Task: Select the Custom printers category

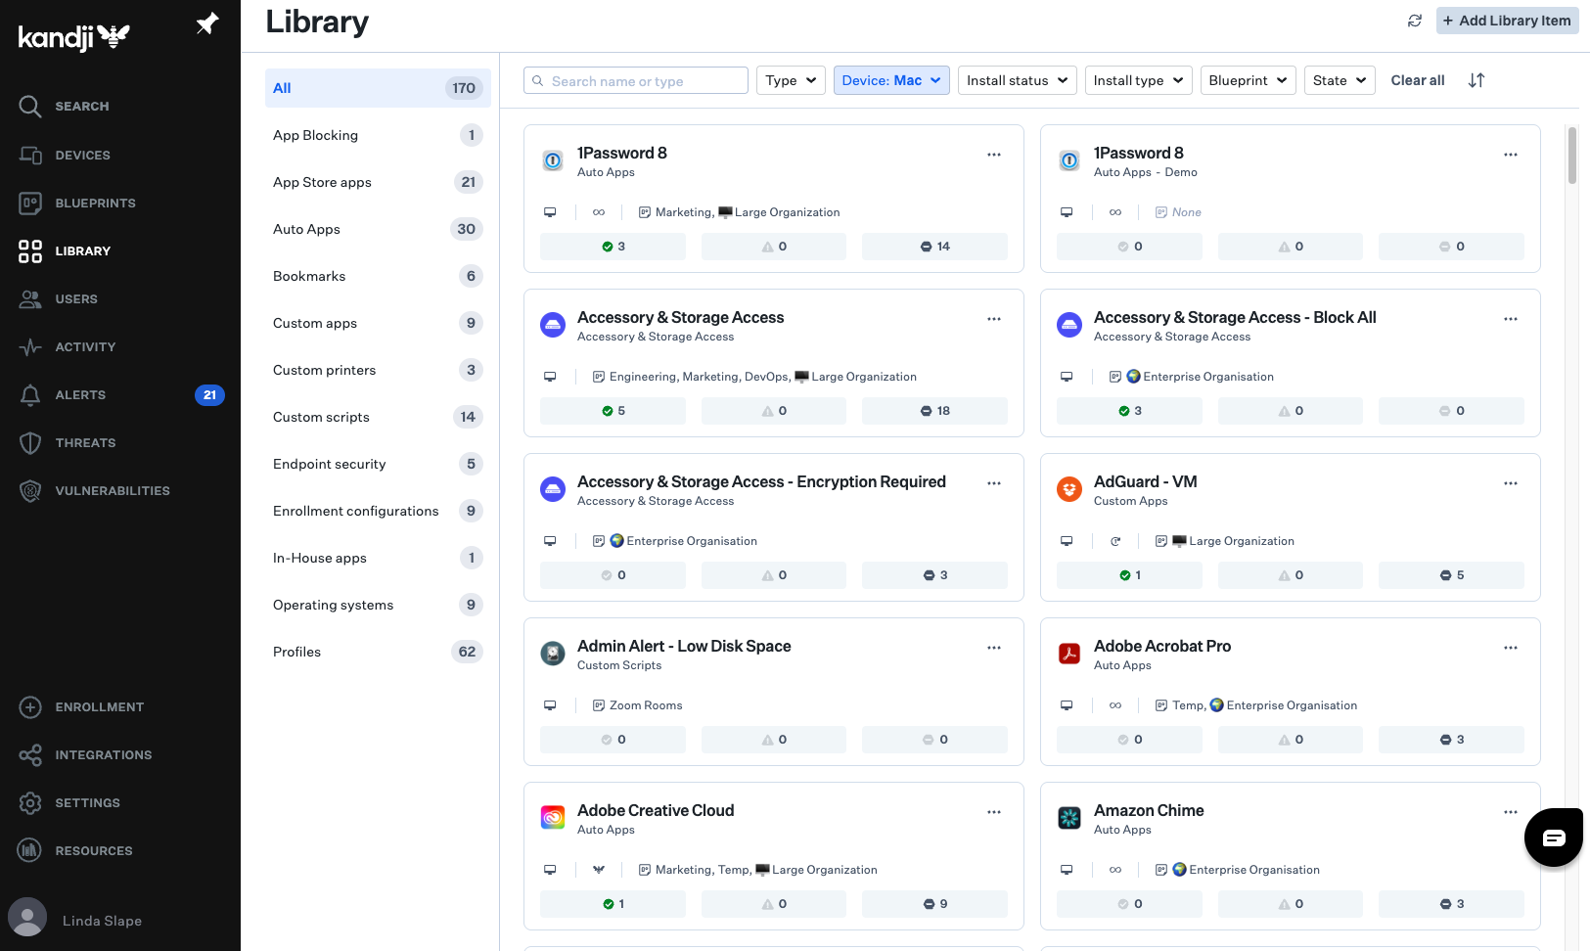Action: click(378, 370)
